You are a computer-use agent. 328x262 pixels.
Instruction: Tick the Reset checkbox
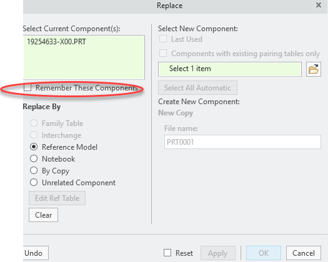pyautogui.click(x=167, y=253)
